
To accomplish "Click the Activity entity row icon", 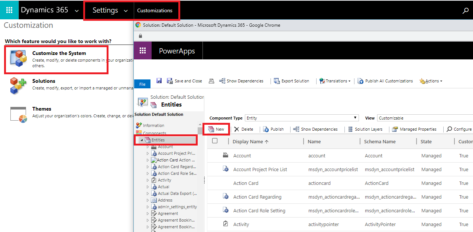I will (x=226, y=224).
